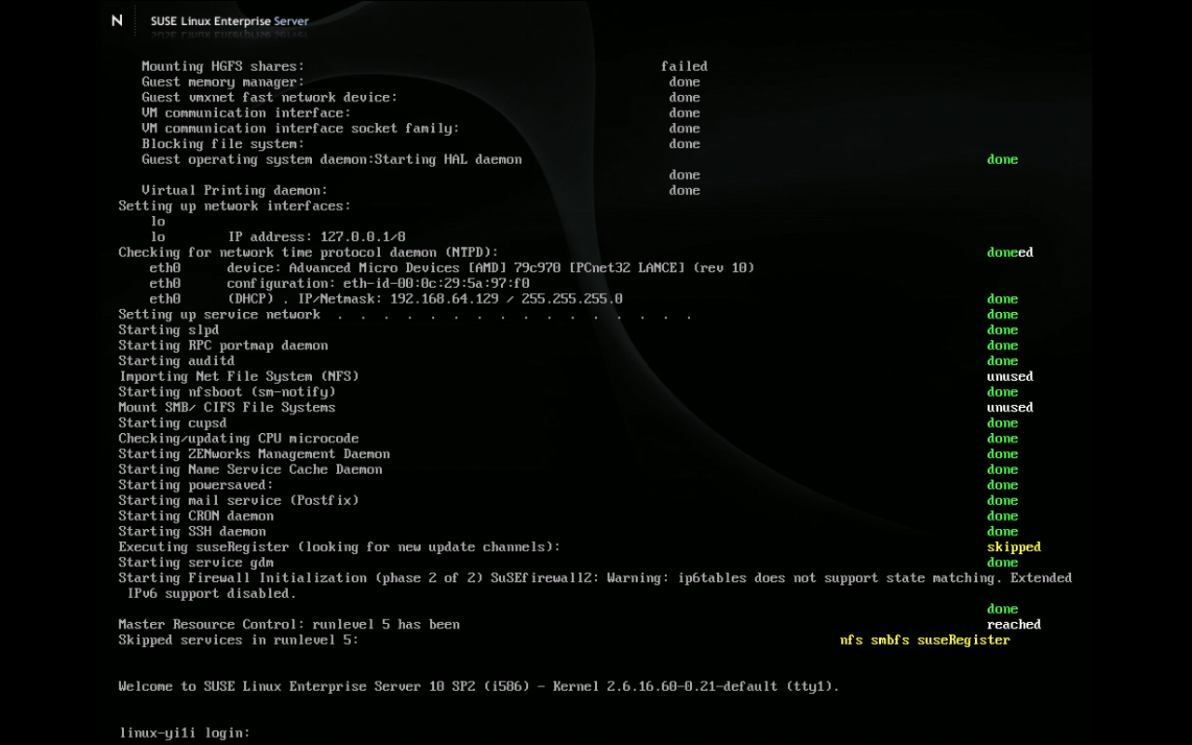
Task: Select the eth0 AMD 79c970 PCnet32 device line
Action: click(452, 268)
